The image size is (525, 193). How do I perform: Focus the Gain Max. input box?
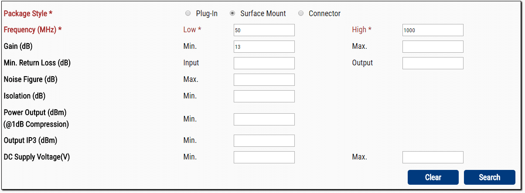433,47
